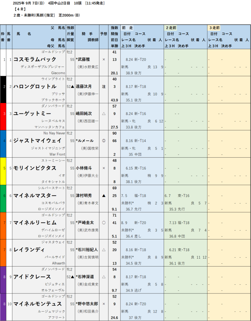251x321 pixels.
Task: Select horse name ジャストマイウェイ
Action: (37, 141)
